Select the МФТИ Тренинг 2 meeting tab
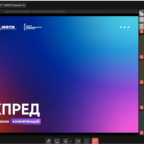 point(13,5)
